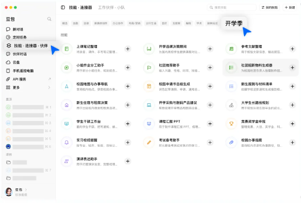Screen dimensions: 301x203
Task: Open the pinned chat with ⌘6 shortcut
Action: [29, 147]
